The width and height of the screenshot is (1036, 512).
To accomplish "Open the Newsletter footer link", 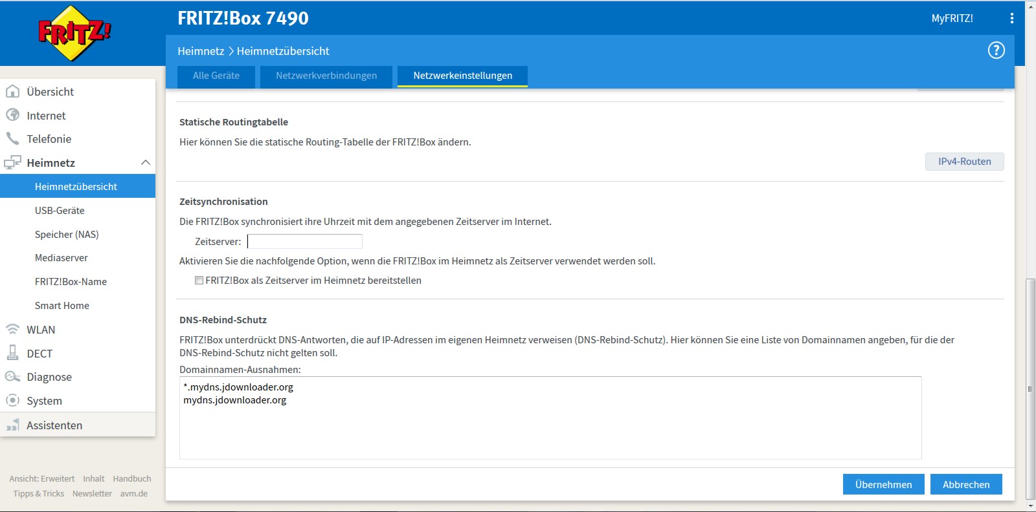I will [x=92, y=493].
